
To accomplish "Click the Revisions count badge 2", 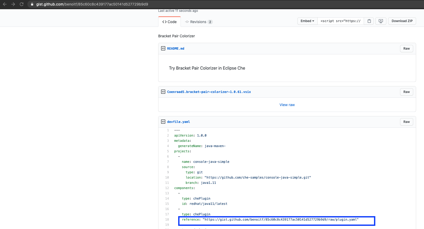I will 210,22.
